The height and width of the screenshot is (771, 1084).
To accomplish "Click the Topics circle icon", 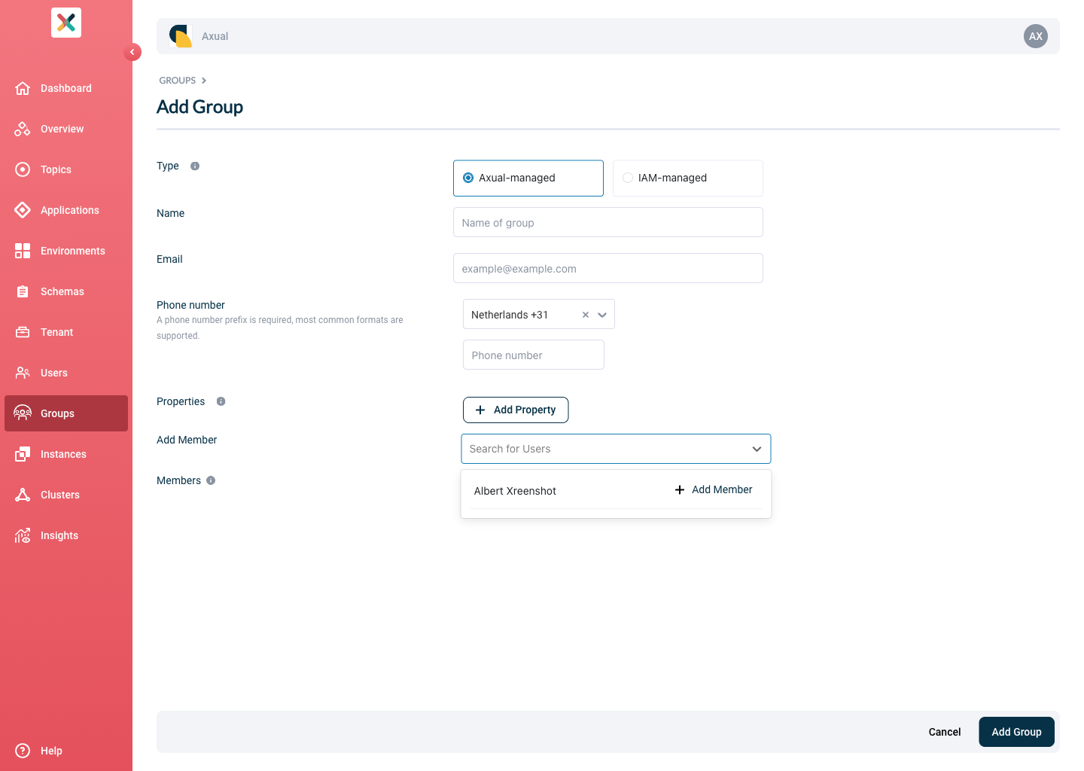I will (x=23, y=169).
